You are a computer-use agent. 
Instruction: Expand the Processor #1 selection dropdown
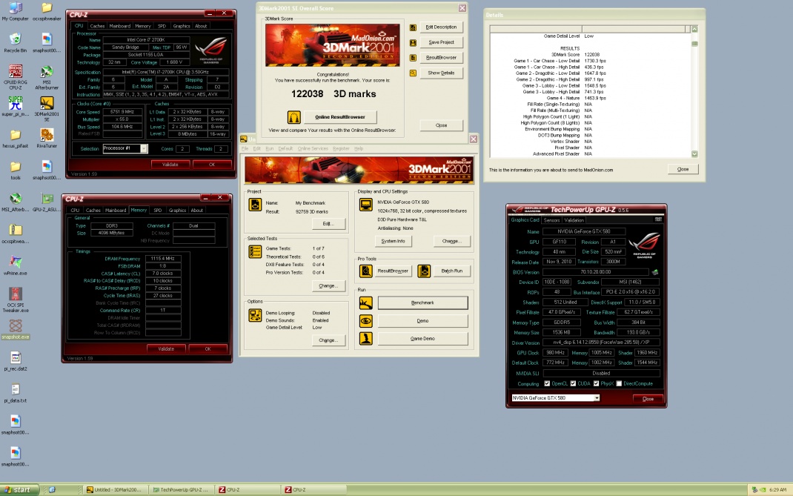(144, 149)
